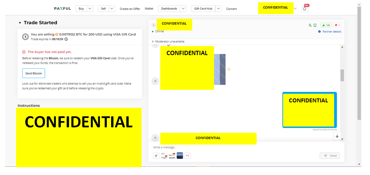Open the notifications bell icon
The height and width of the screenshot is (175, 370).
click(x=304, y=9)
